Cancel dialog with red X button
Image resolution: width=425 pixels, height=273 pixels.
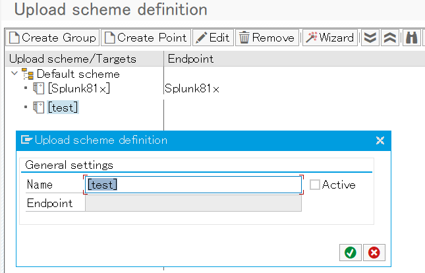click(374, 252)
